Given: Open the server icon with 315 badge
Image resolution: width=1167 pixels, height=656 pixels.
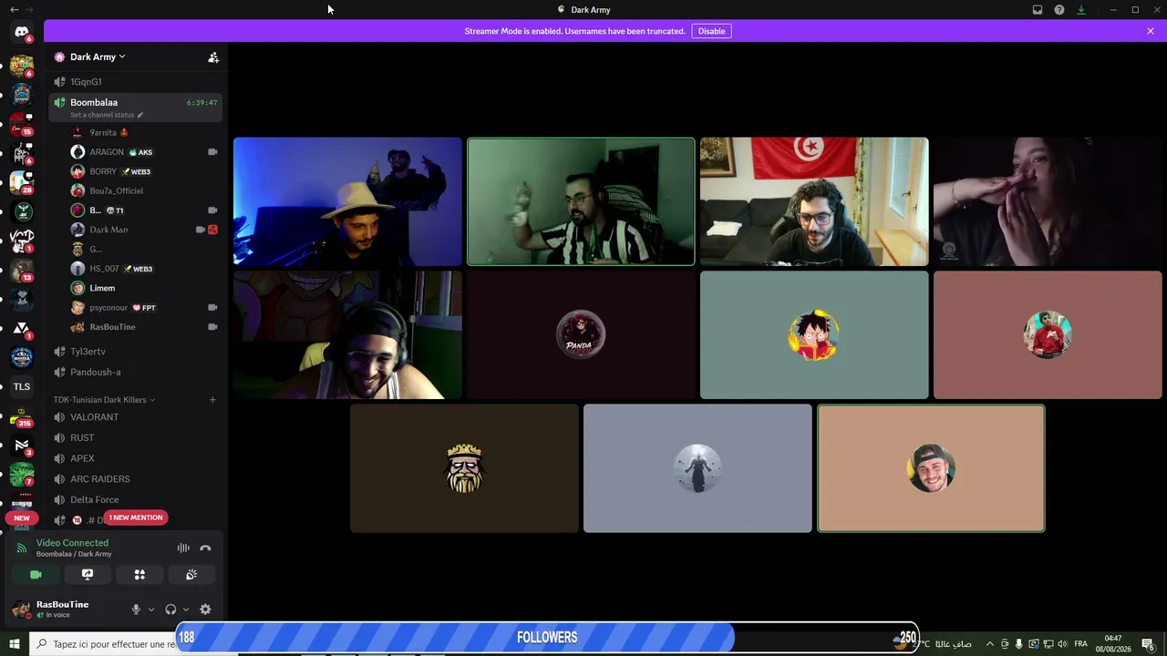Looking at the screenshot, I should click(x=22, y=417).
